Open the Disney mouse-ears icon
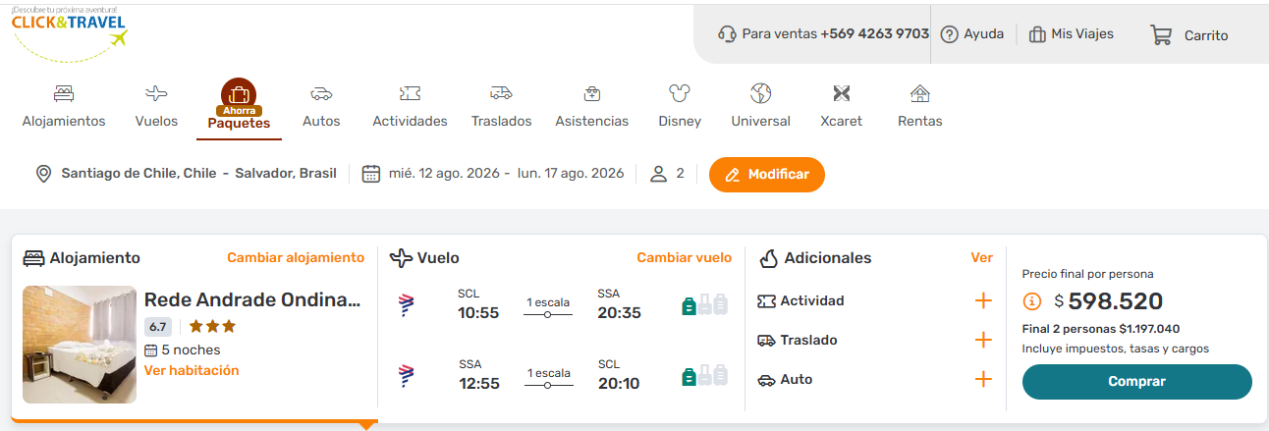 (680, 94)
